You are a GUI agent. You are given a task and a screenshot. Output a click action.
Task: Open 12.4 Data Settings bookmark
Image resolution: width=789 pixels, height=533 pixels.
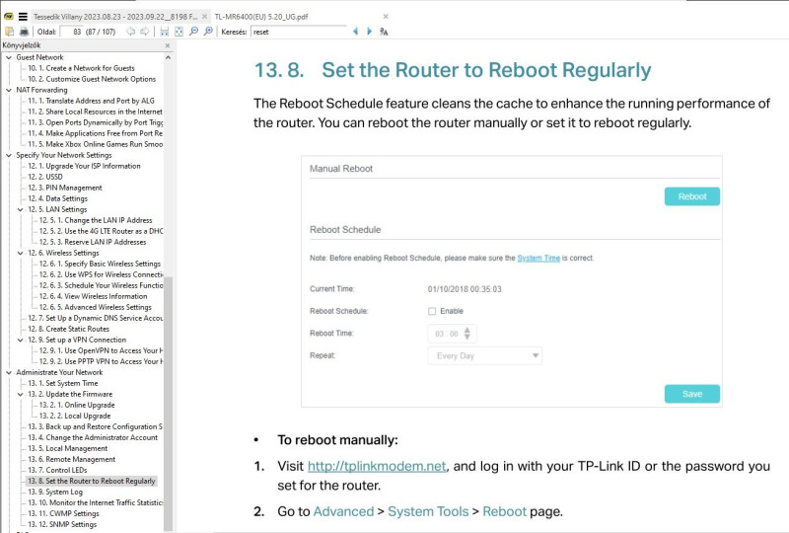point(57,198)
